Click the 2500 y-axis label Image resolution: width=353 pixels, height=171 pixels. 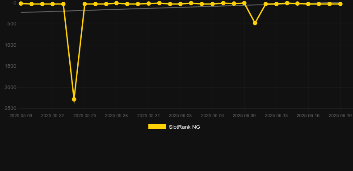(10, 108)
